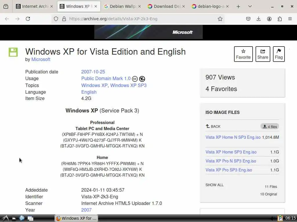The image size is (297, 222).
Task: Close the debian-logo tab
Action: pos(227,6)
